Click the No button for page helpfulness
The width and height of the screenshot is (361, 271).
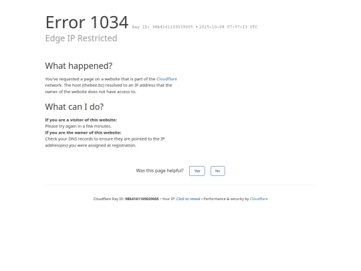[217, 171]
